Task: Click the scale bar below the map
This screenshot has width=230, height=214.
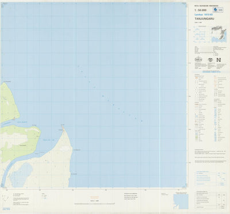Action: pos(95,203)
